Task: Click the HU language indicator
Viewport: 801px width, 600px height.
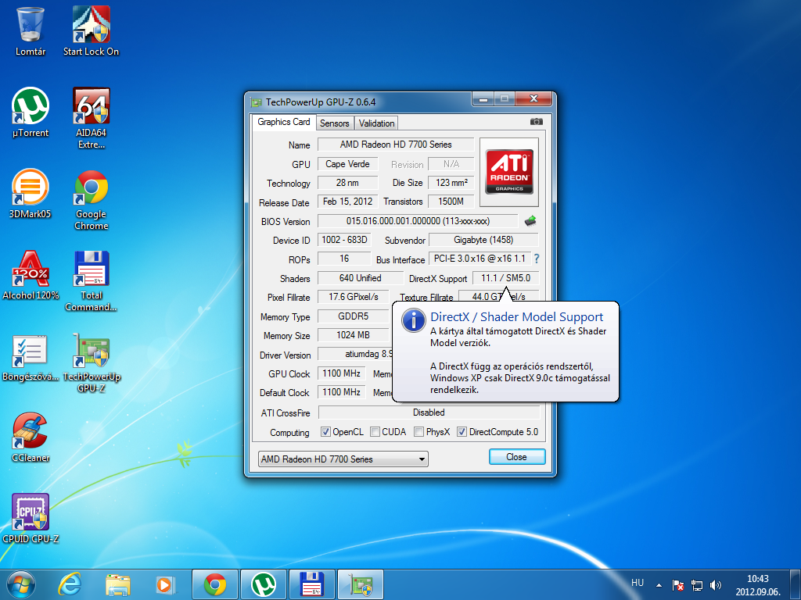Action: point(638,583)
